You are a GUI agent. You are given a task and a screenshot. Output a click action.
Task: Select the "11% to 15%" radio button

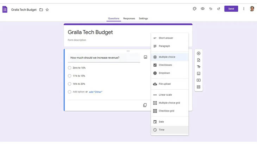[x=70, y=76]
